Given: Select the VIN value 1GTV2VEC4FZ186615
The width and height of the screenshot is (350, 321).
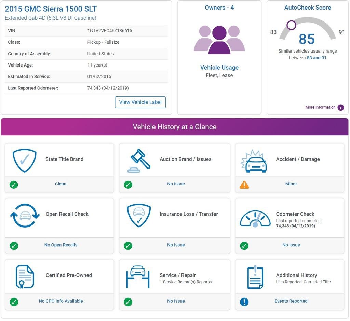Looking at the screenshot, I should click(x=110, y=31).
